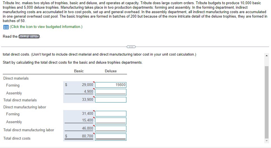
Task: Click Basic Forming labor cell showing 31,400
Action: tap(87, 113)
